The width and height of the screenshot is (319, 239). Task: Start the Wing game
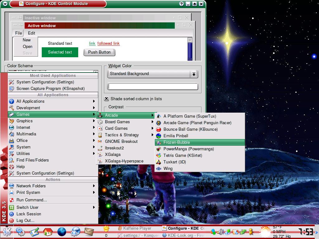(x=200, y=168)
